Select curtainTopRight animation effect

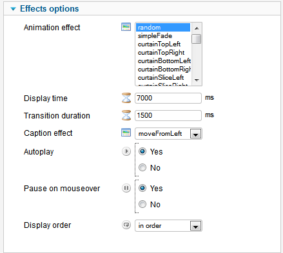click(x=163, y=53)
